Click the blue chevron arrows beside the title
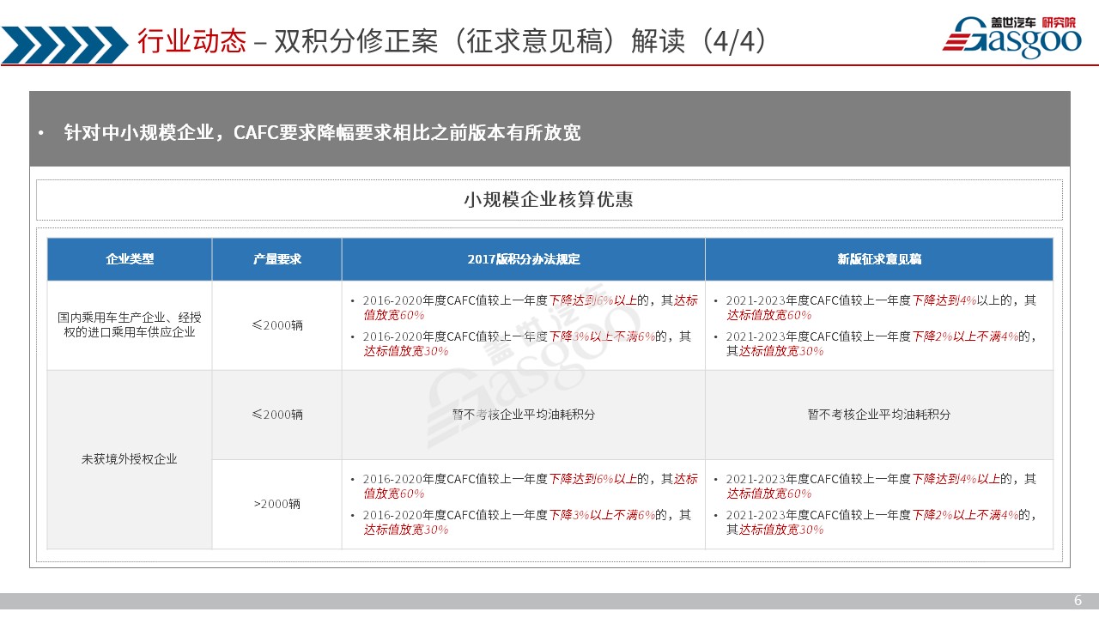Viewport: 1099px width, 618px height. (64, 45)
